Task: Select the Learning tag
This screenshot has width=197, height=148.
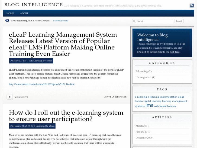Action: click(156, 101)
